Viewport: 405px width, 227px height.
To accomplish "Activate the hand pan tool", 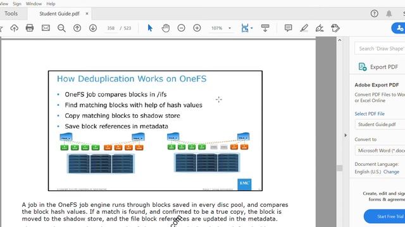I will 166,28.
